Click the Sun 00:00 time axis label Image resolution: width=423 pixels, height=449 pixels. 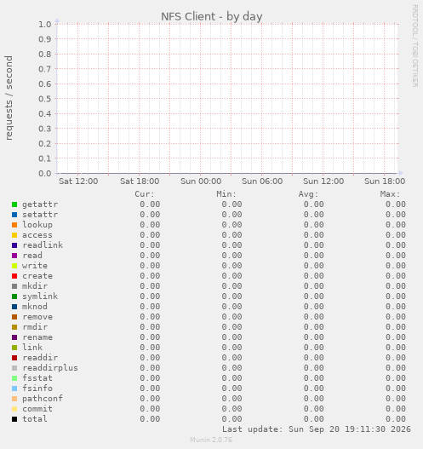(x=201, y=181)
